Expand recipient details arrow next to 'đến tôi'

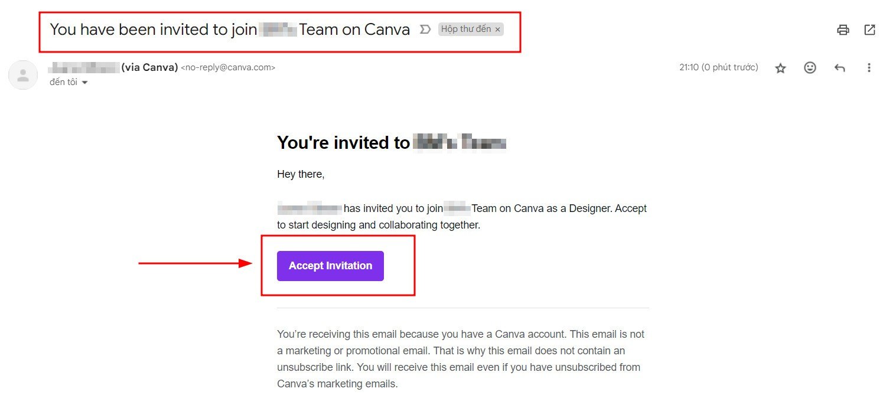[x=84, y=83]
